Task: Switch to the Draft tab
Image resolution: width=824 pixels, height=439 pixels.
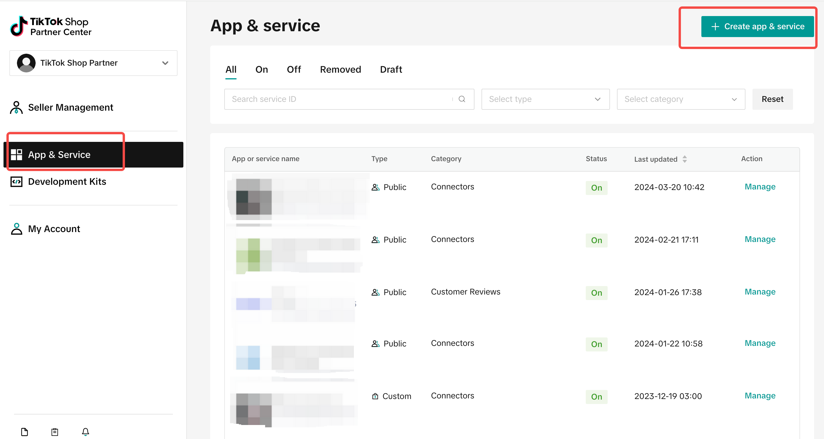Action: coord(391,69)
